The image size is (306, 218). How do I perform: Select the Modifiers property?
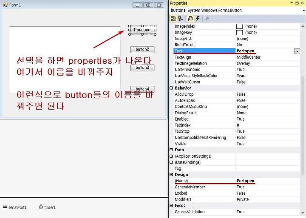click(237, 199)
